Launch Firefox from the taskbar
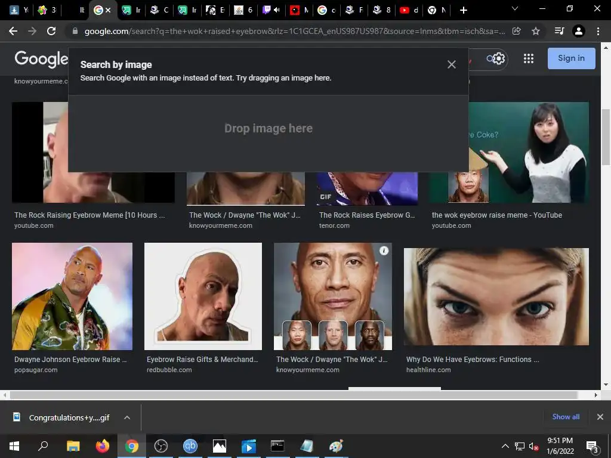The height and width of the screenshot is (458, 611). 103,446
